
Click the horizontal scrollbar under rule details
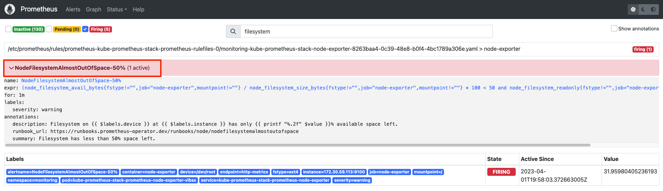pos(297,145)
